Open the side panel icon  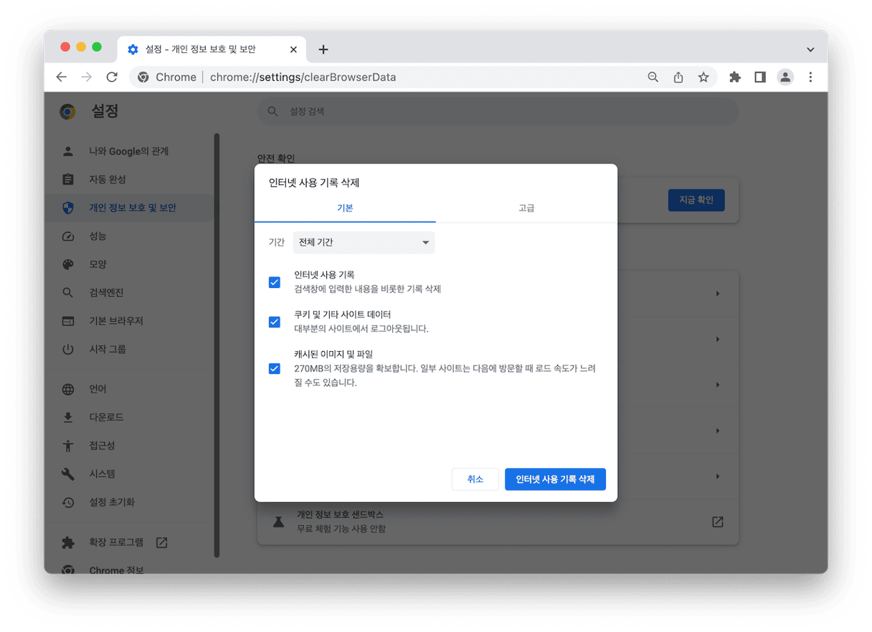pyautogui.click(x=760, y=77)
